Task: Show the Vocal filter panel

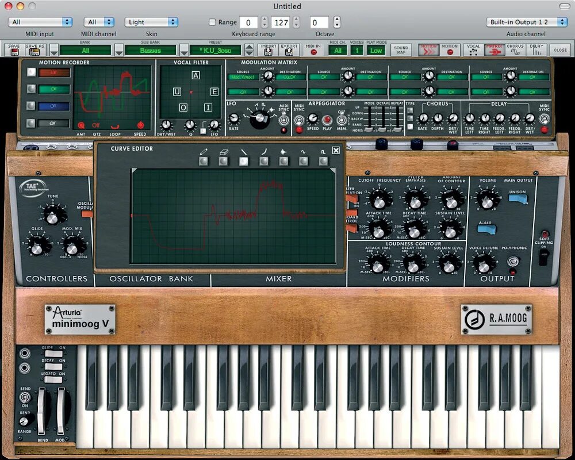Action: (473, 50)
